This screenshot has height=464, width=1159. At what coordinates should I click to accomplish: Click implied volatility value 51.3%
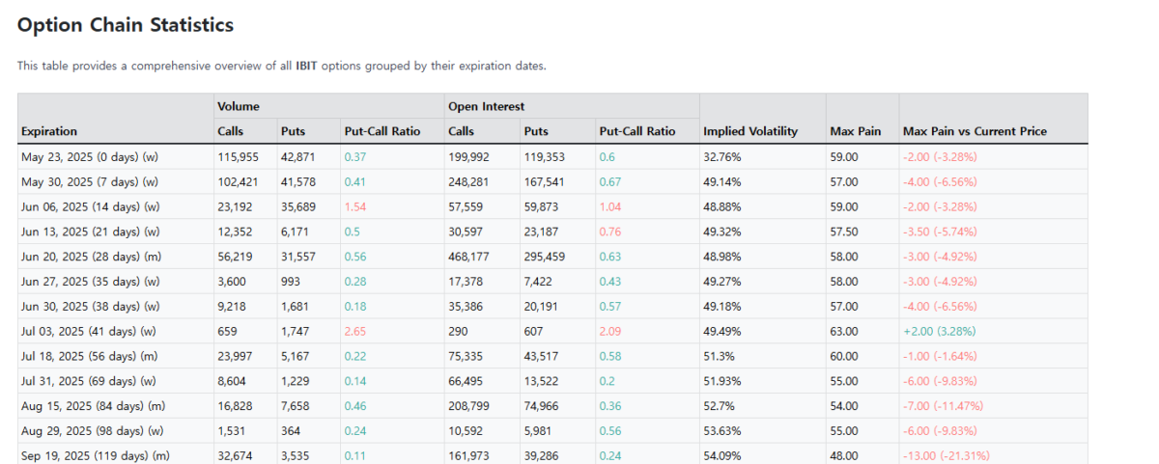(720, 357)
